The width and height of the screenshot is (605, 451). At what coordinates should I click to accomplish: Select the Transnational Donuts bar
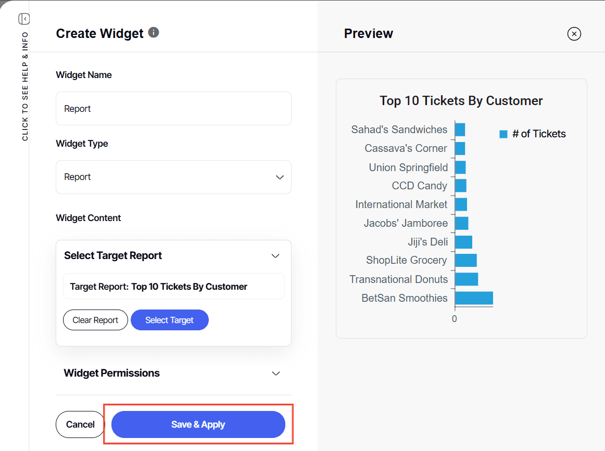[467, 279]
